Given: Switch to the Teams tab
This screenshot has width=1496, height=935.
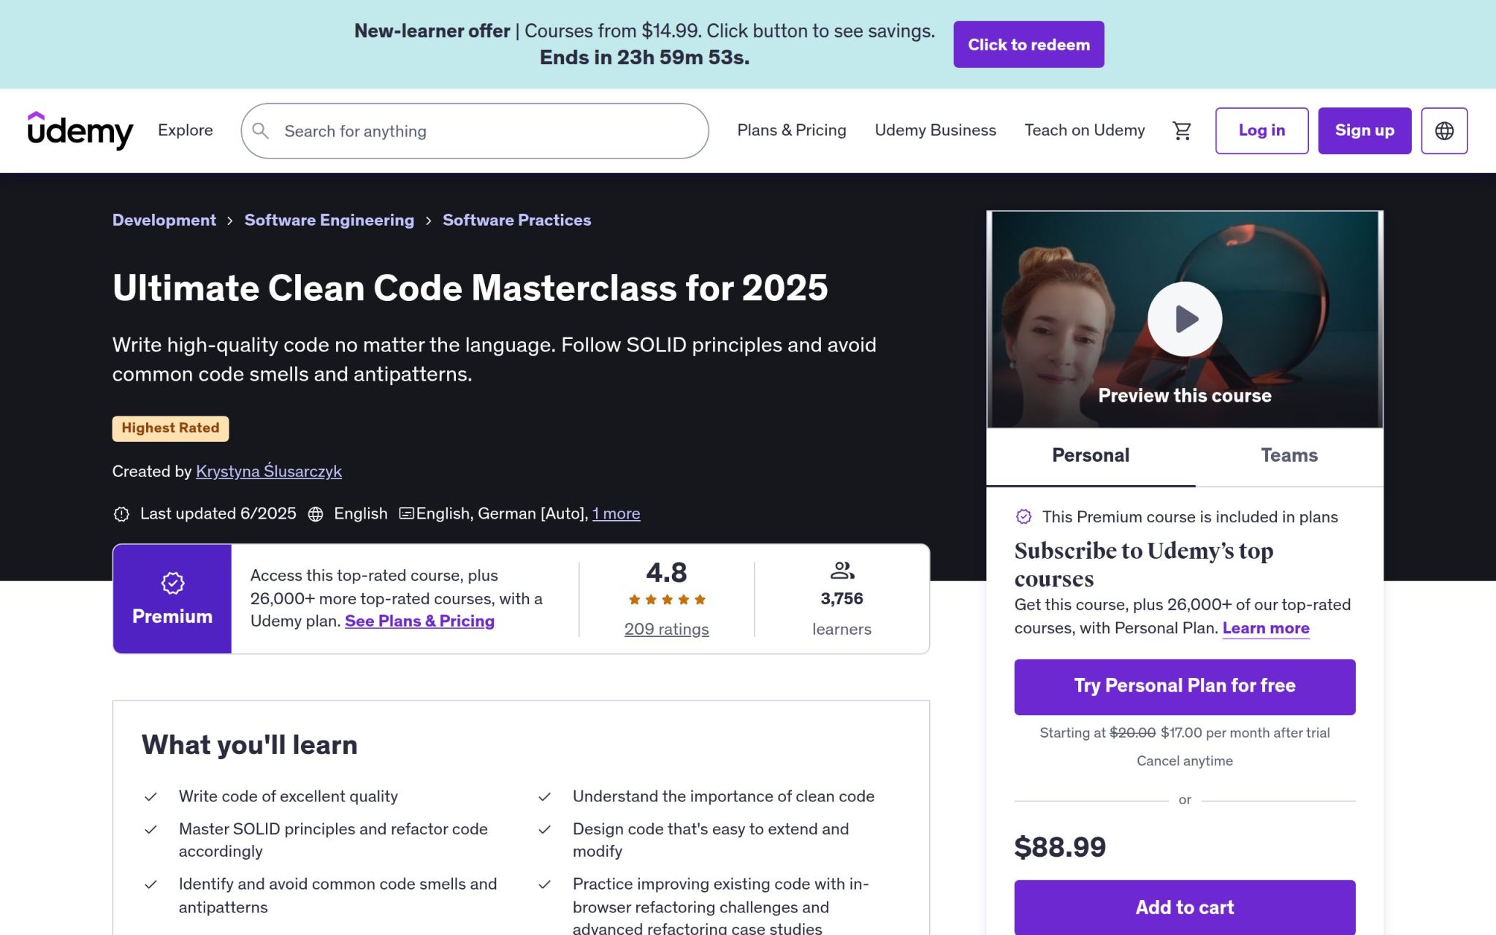Looking at the screenshot, I should pyautogui.click(x=1289, y=456).
